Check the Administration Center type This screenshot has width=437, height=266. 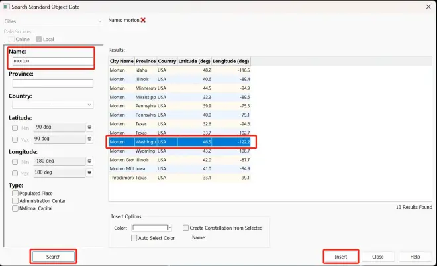(x=15, y=201)
